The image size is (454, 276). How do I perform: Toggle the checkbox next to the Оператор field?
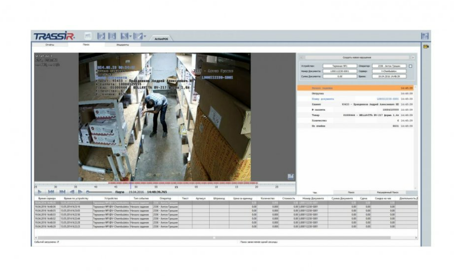tap(410, 66)
